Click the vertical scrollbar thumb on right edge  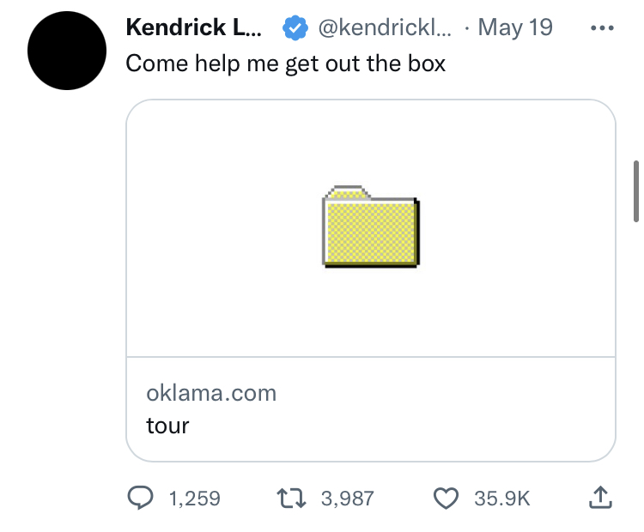pos(636,191)
